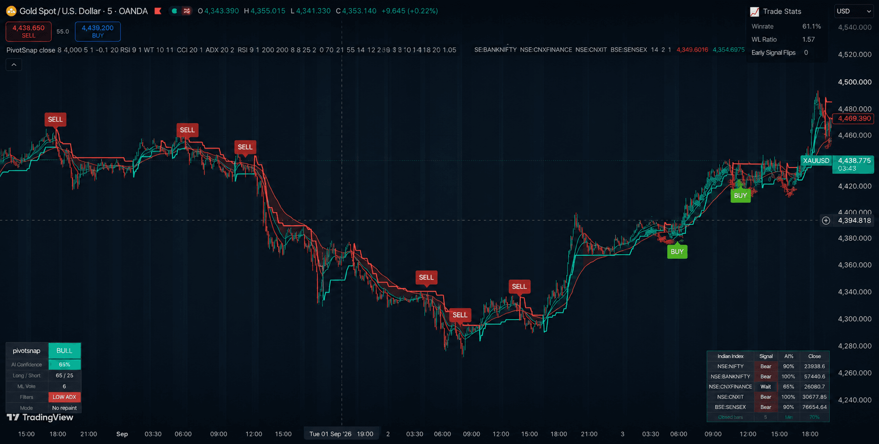Click the WL Ratio 1.57 value
879x444 pixels.
pos(808,39)
